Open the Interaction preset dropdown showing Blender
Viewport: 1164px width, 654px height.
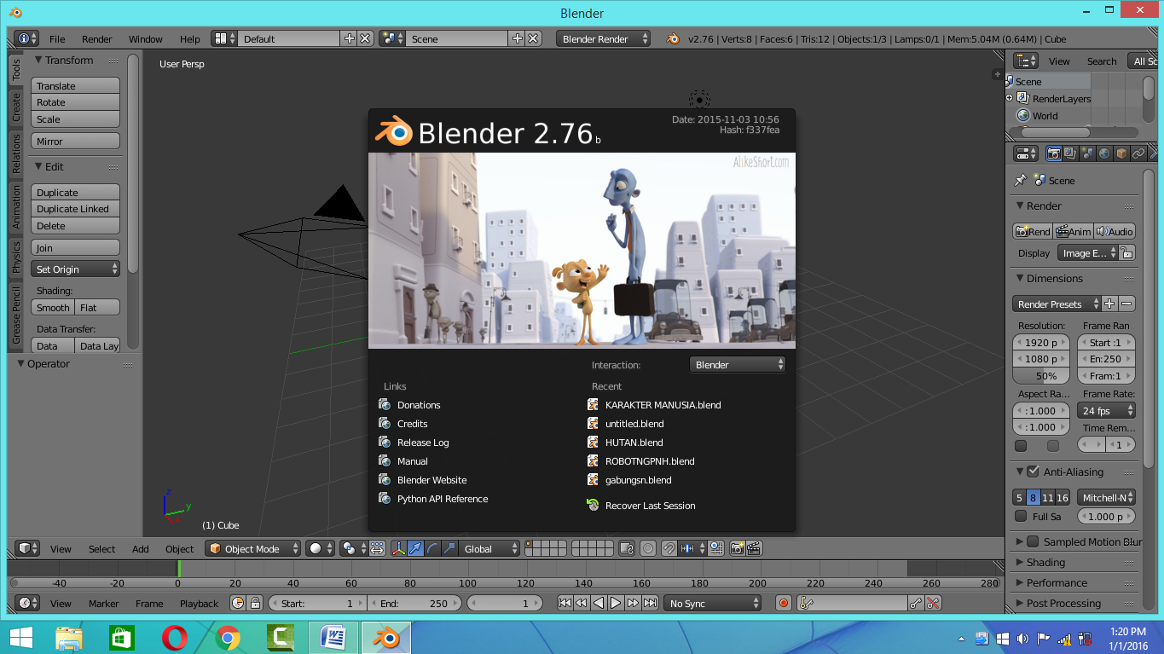(x=738, y=364)
